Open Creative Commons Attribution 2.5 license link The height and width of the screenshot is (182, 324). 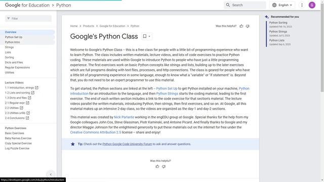coord(96,132)
